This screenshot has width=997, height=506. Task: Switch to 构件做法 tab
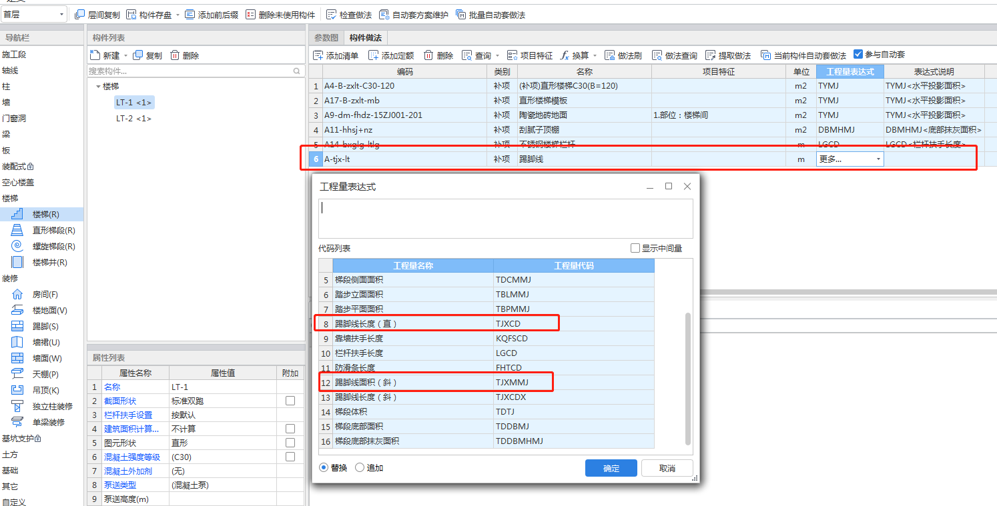click(x=366, y=38)
